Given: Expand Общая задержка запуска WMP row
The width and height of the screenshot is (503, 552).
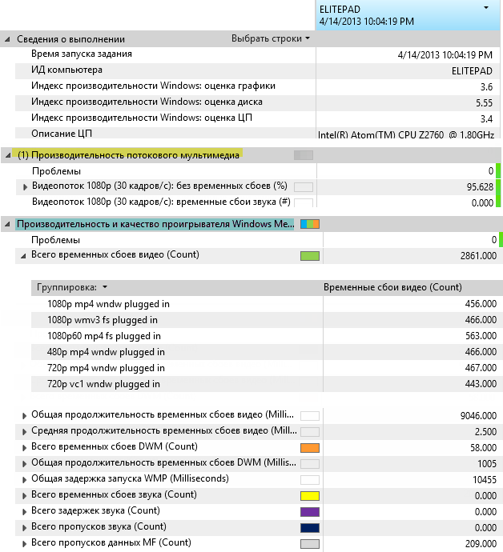Looking at the screenshot, I should point(24,480).
